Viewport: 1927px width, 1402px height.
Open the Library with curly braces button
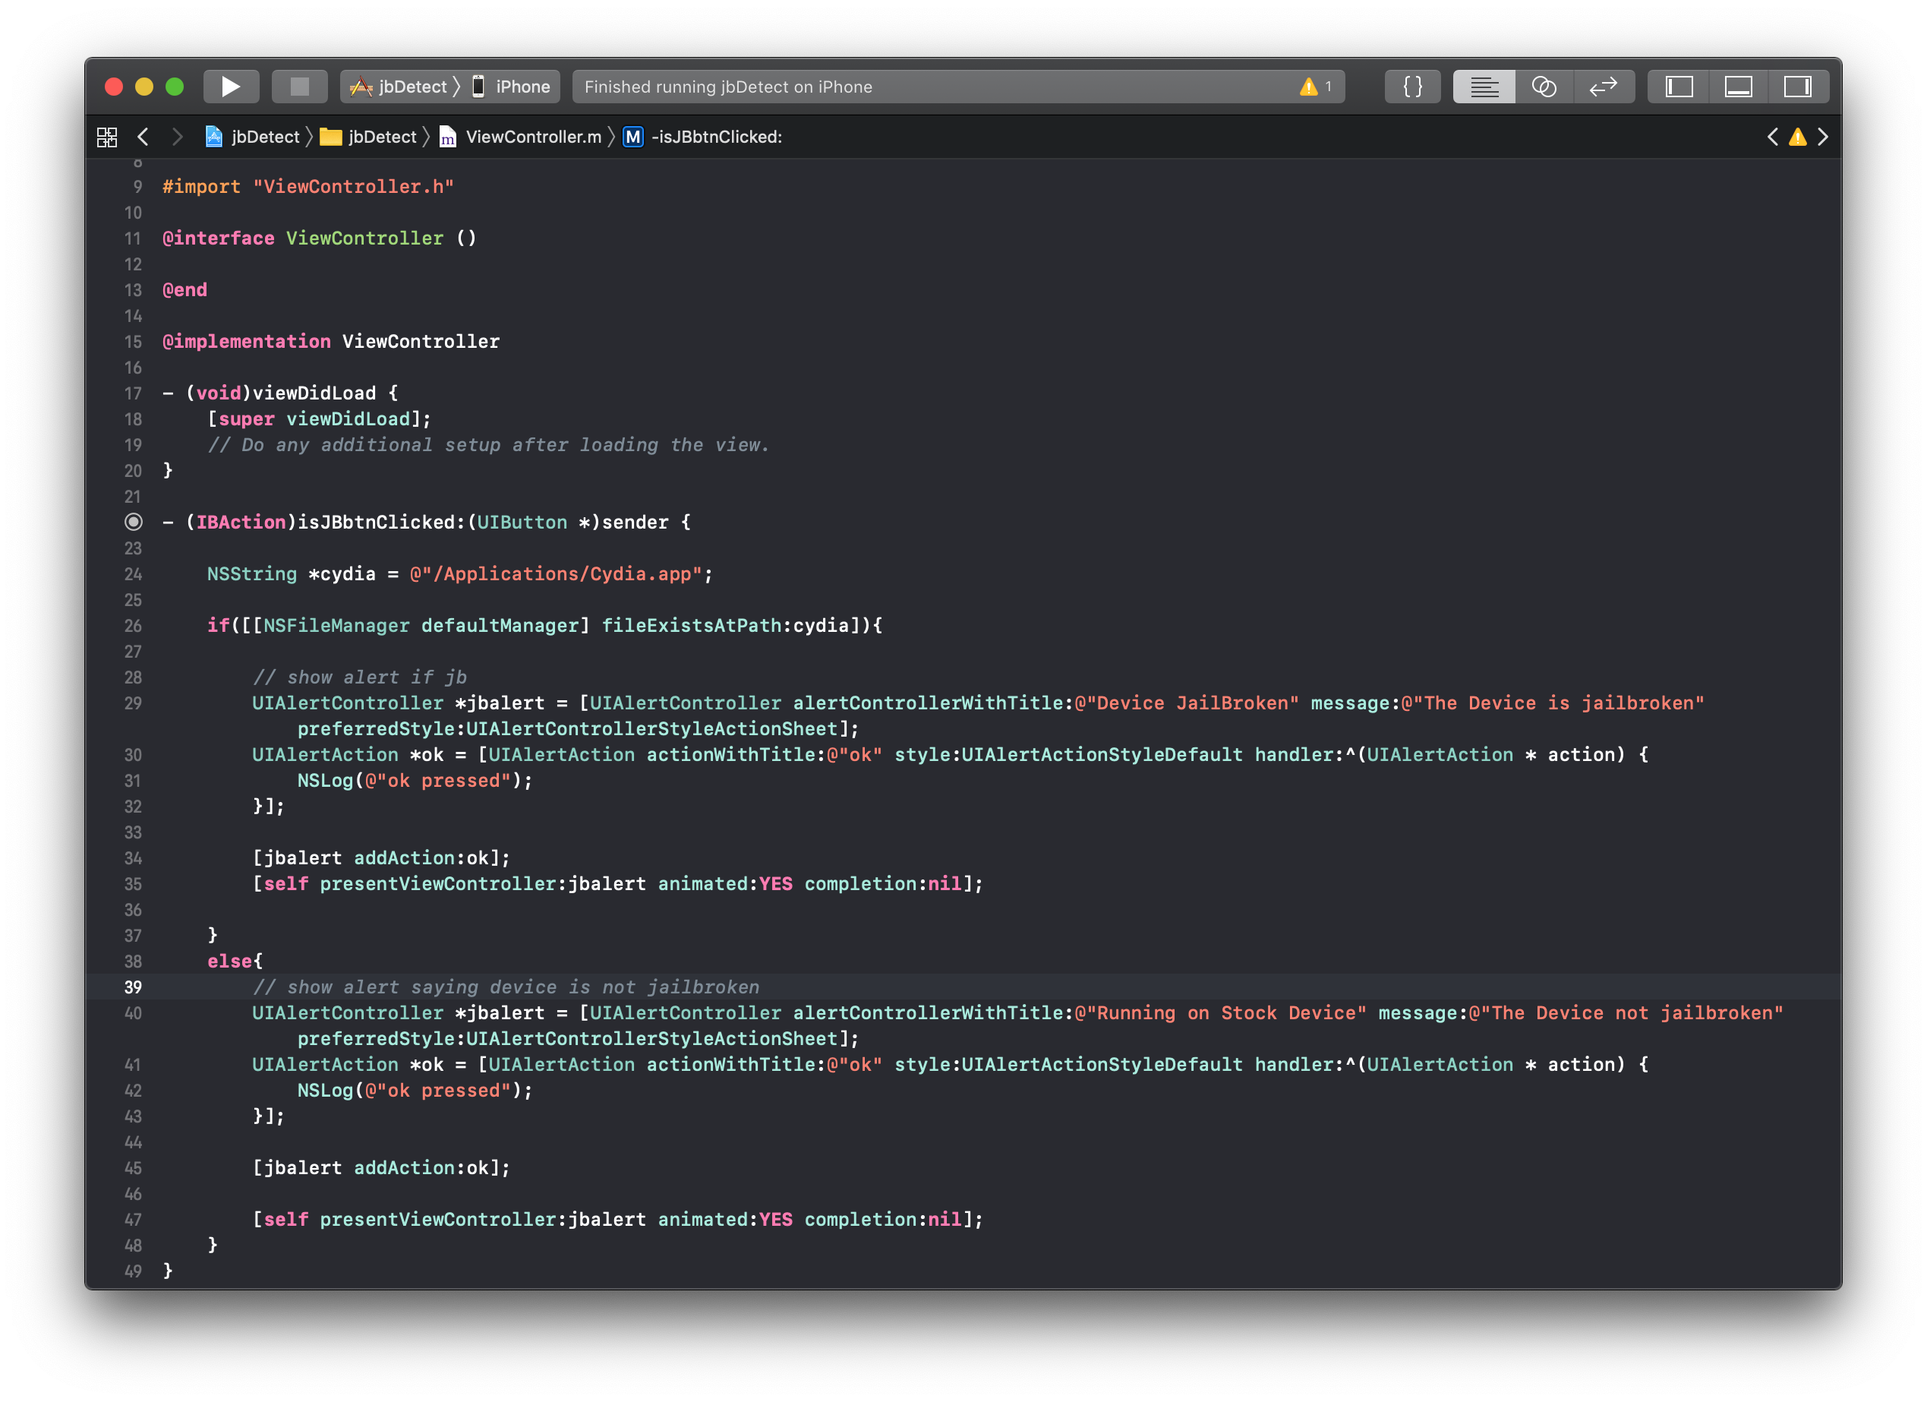1412,87
